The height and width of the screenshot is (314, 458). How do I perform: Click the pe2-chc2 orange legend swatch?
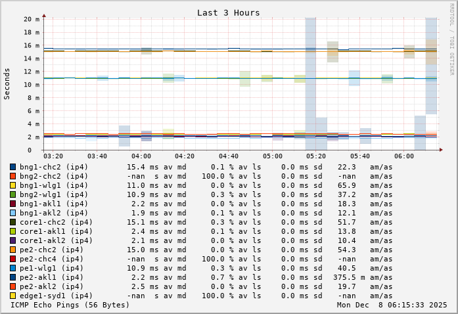12,250
